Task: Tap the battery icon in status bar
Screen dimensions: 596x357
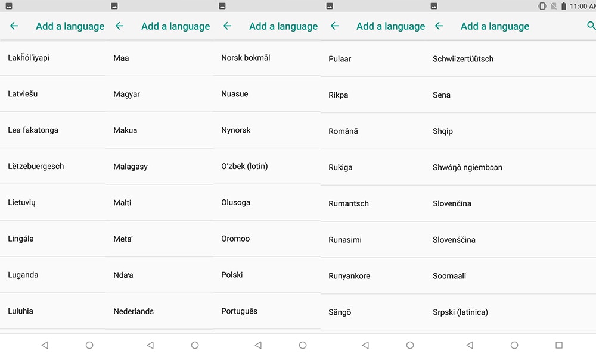Action: [x=563, y=6]
